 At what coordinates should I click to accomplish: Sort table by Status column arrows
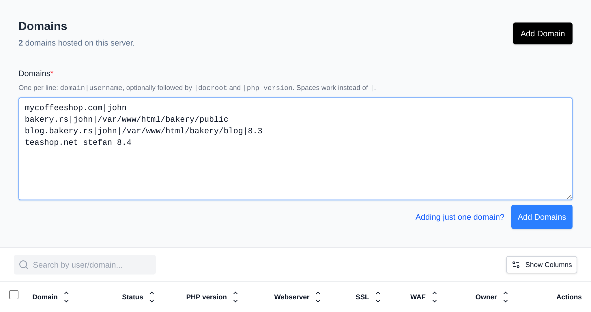pyautogui.click(x=152, y=297)
